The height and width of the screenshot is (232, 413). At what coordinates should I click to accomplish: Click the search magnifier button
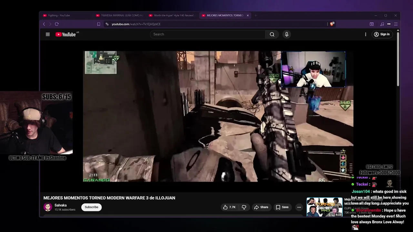pos(272,34)
